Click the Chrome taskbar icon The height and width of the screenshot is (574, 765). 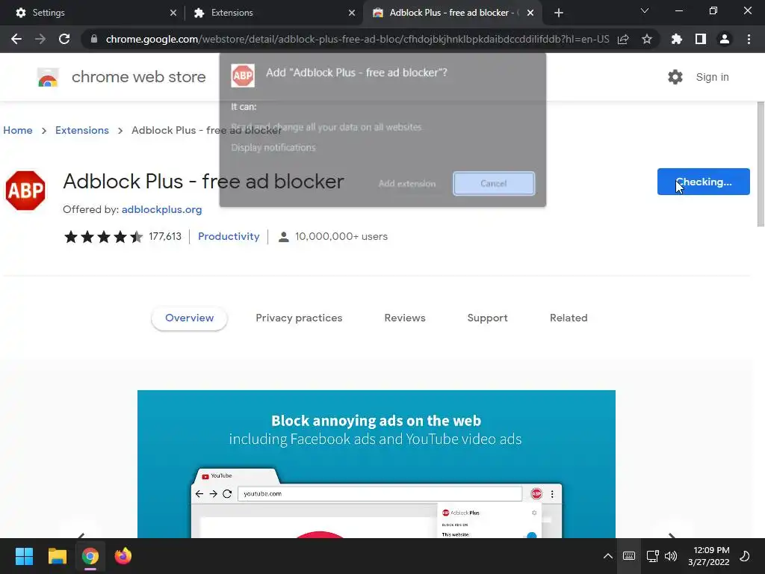click(x=90, y=556)
